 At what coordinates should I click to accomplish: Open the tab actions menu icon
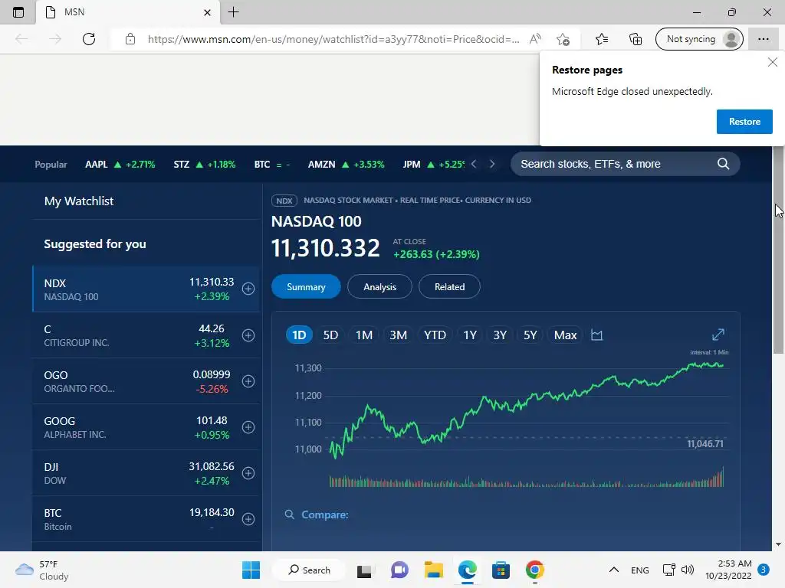(18, 12)
